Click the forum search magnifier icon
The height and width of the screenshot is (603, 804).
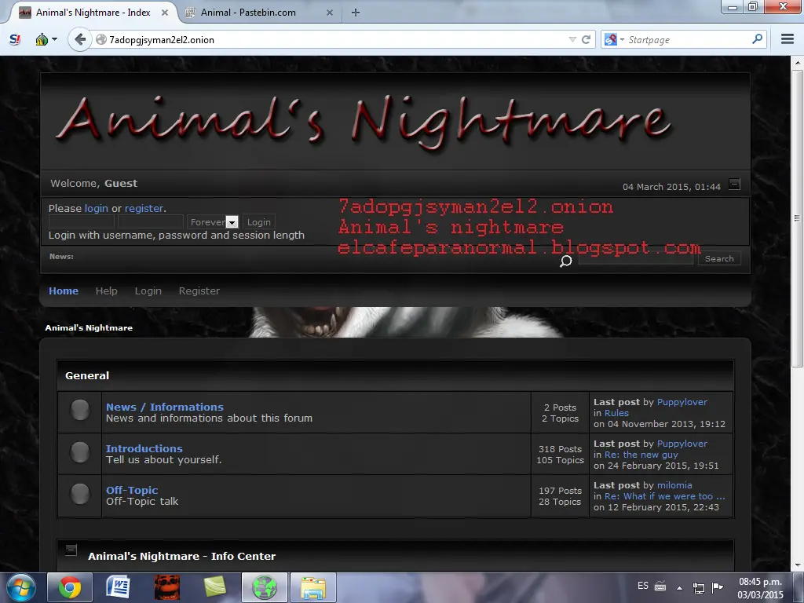point(565,261)
